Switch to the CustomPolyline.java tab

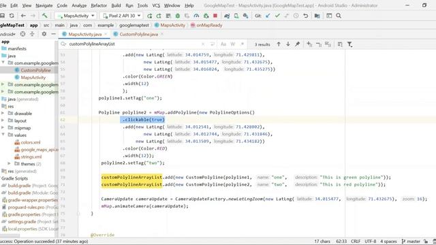coord(138,34)
